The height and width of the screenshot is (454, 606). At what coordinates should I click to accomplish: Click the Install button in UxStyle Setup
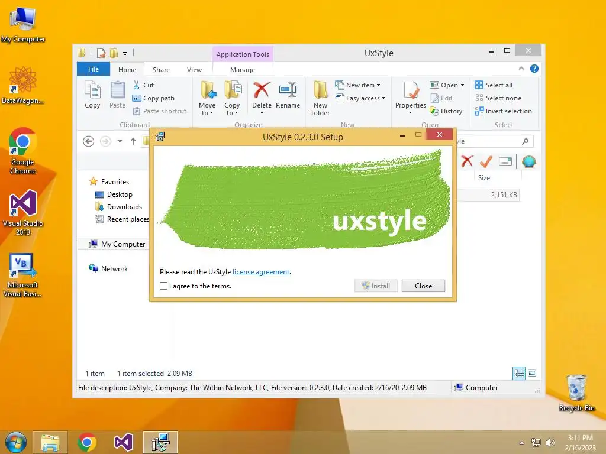(376, 286)
